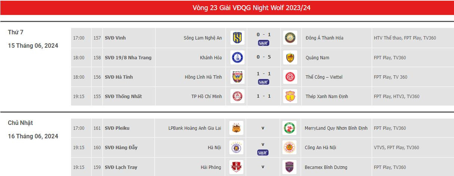Open the TP Hồ Chí Minh 1 - 1 score
Viewport: 454px width, 176px height.
[x=263, y=96]
